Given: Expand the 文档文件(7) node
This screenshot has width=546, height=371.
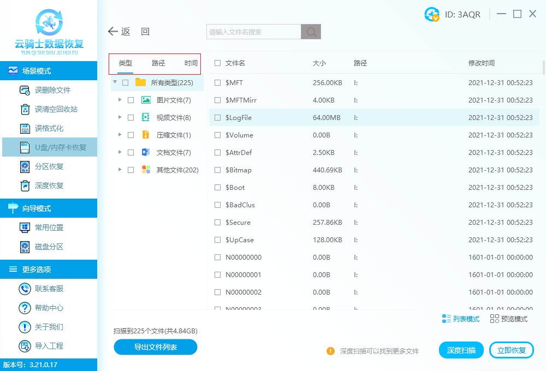Looking at the screenshot, I should (120, 152).
